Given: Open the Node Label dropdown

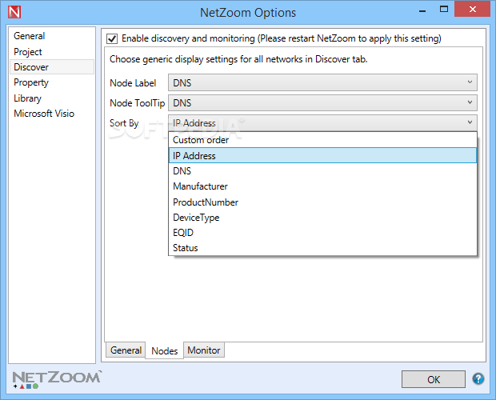Looking at the screenshot, I should [x=322, y=83].
